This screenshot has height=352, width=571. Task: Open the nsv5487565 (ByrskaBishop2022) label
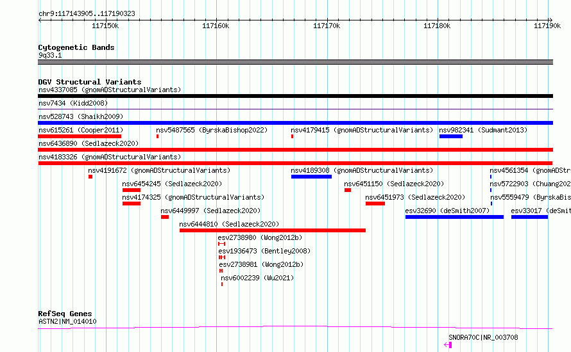tap(212, 130)
